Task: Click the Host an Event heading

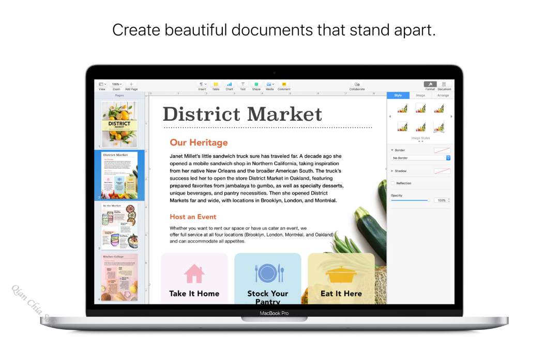Action: coord(193,217)
